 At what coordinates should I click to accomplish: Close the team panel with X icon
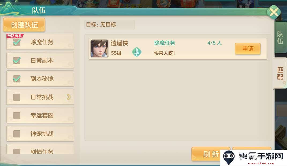coord(274,12)
